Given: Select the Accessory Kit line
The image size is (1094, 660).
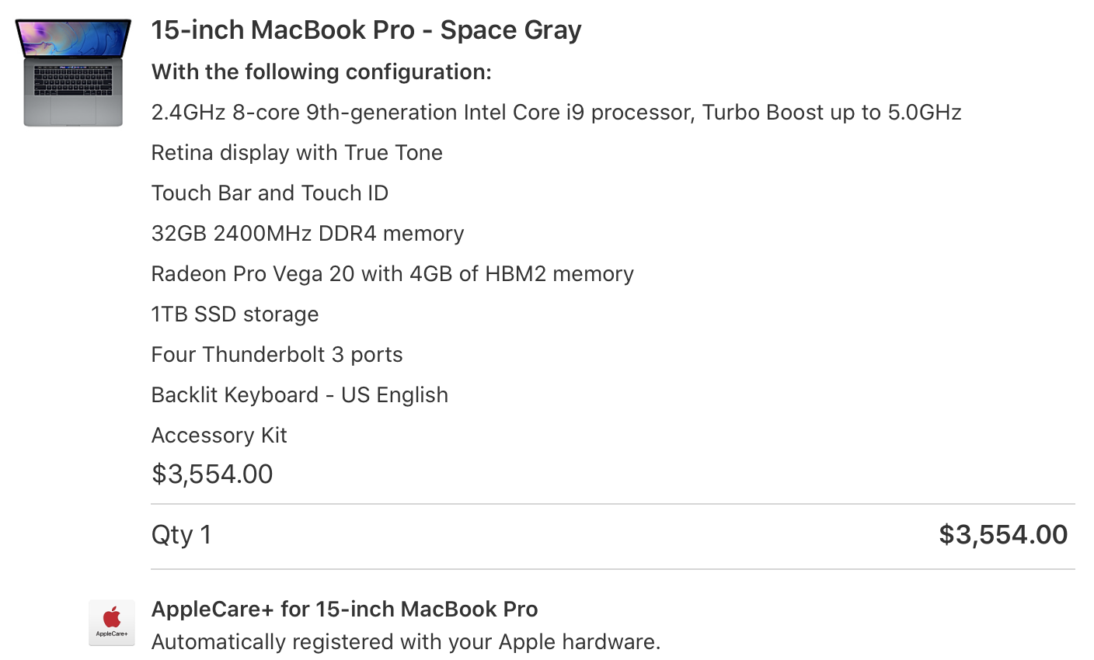Looking at the screenshot, I should (219, 436).
